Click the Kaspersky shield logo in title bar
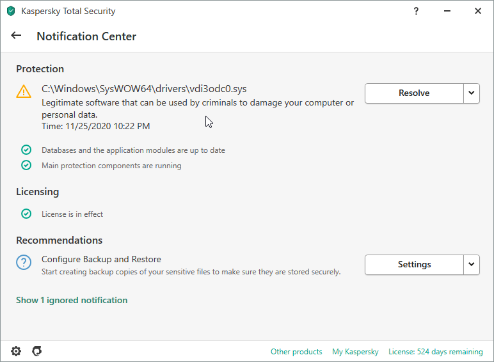The width and height of the screenshot is (494, 362). 11,11
